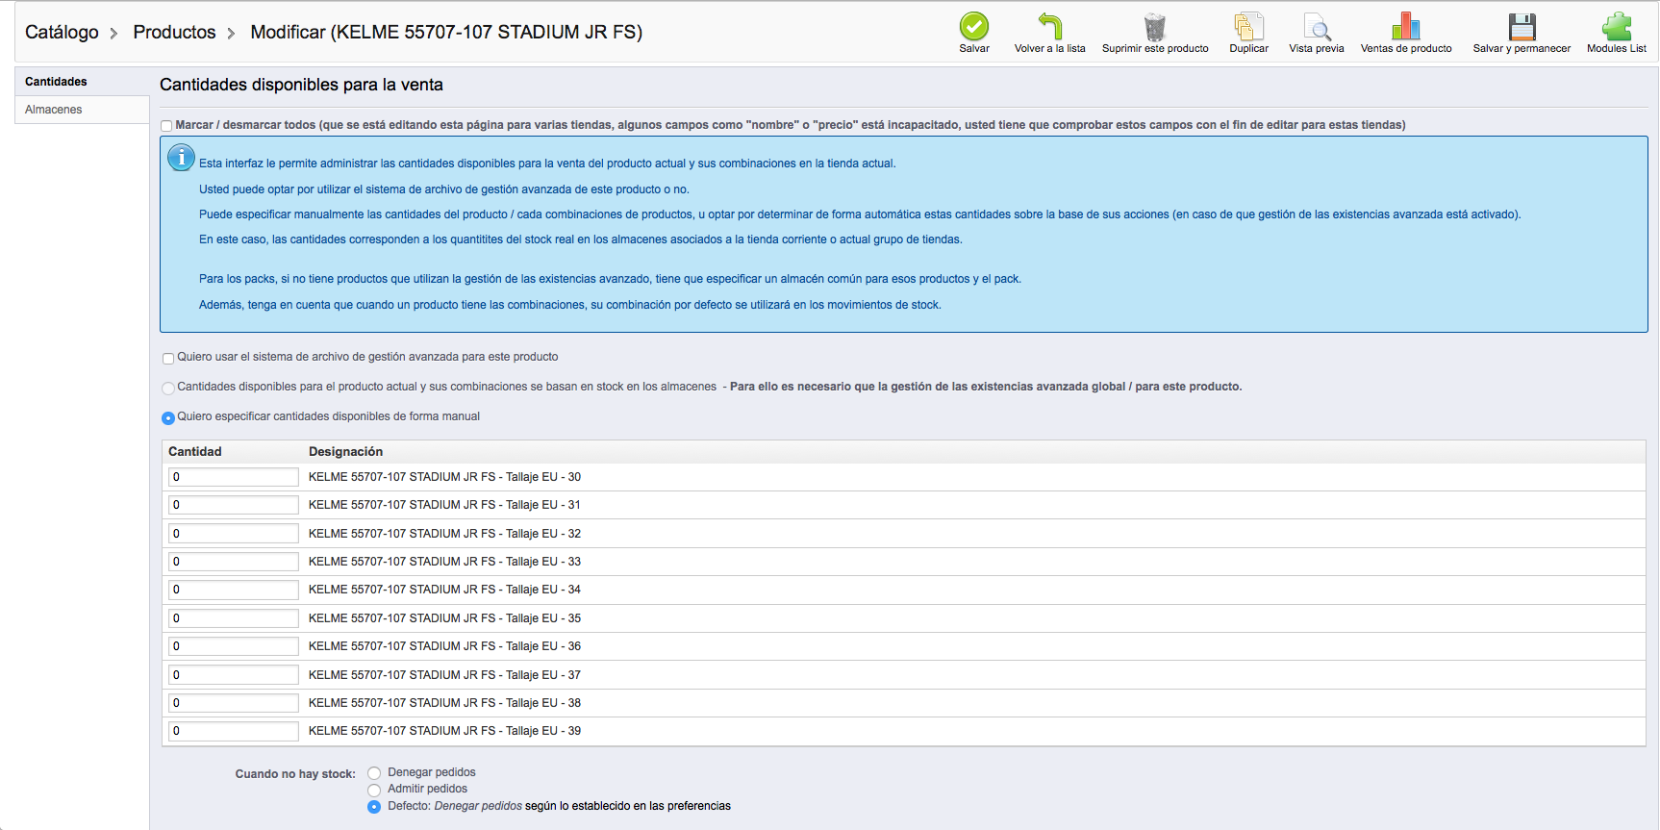Image resolution: width=1660 pixels, height=830 pixels.
Task: Click the Cantidad column header
Action: (195, 452)
